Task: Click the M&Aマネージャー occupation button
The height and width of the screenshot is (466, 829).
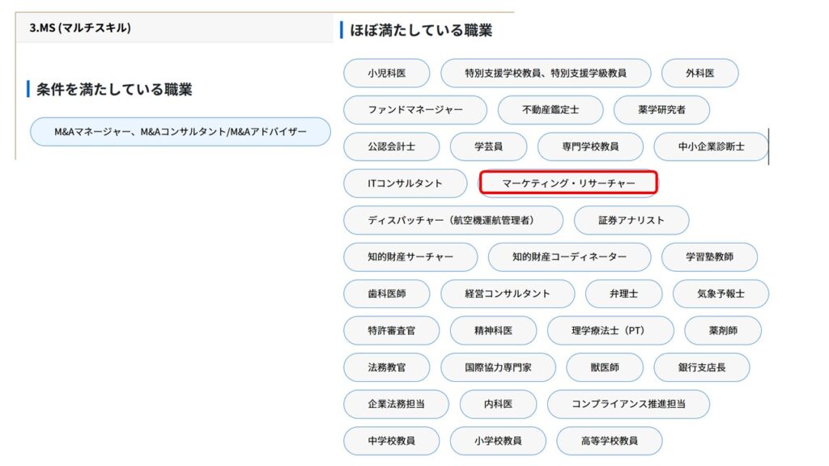Action: click(x=181, y=131)
